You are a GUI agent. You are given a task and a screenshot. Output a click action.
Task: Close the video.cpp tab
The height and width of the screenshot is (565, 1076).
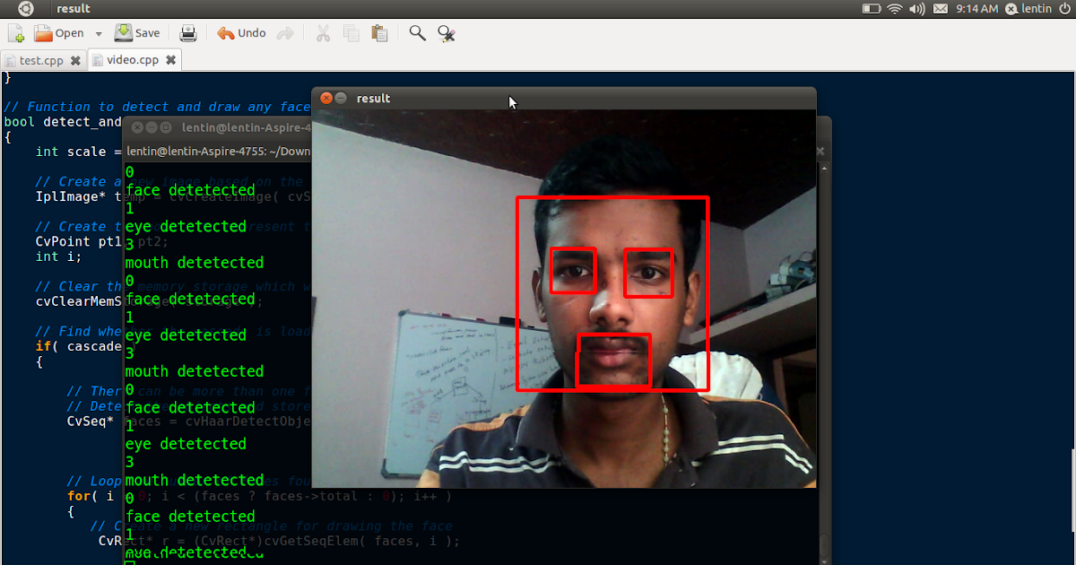[170, 60]
